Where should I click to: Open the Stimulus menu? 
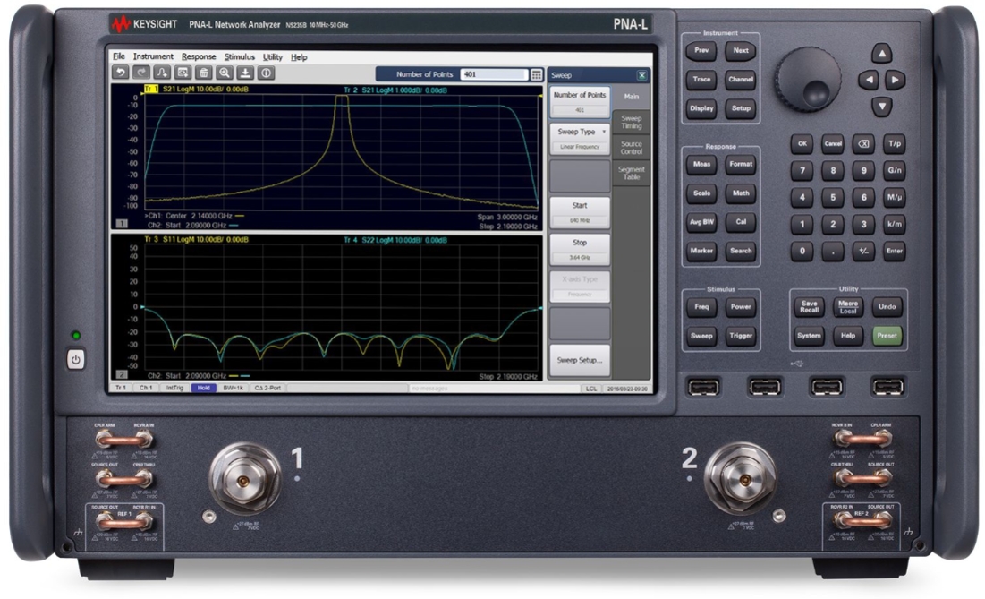coord(240,56)
